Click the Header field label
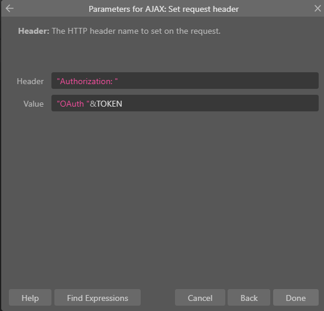 coord(30,81)
